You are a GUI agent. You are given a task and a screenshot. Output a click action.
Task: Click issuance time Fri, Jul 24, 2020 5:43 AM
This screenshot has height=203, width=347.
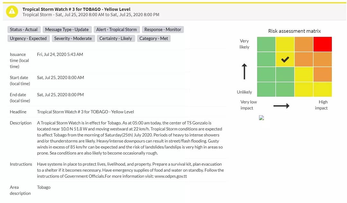[60, 54]
